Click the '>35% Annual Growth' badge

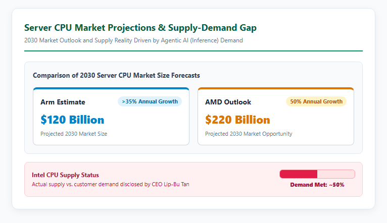point(150,101)
